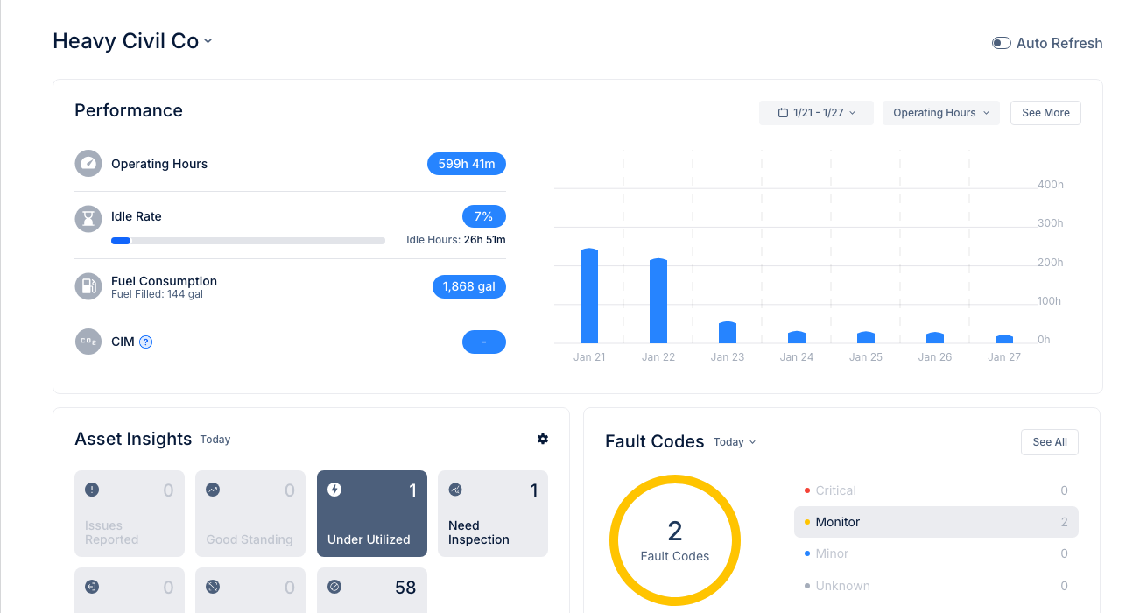The height and width of the screenshot is (613, 1147).
Task: Click the 7% idle rate badge
Action: [x=484, y=216]
